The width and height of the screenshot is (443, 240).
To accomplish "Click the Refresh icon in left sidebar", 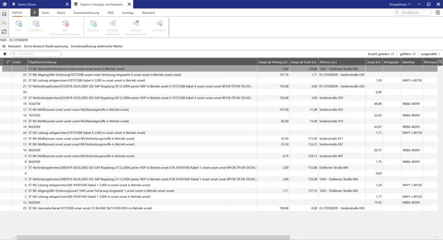I will [4, 32].
